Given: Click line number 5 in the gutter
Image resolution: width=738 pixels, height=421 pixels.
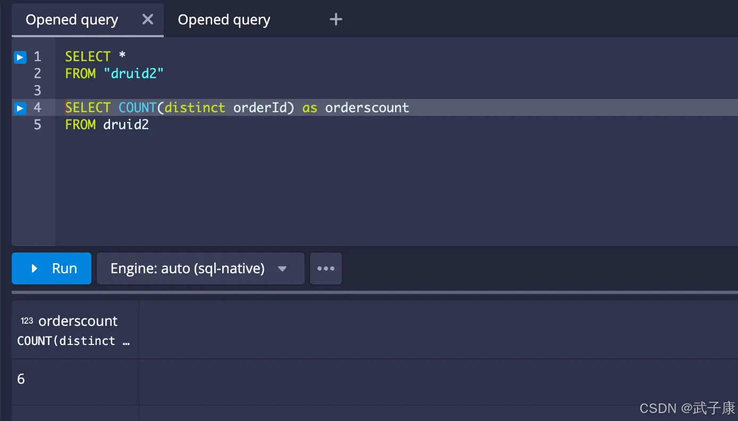Looking at the screenshot, I should coord(37,124).
